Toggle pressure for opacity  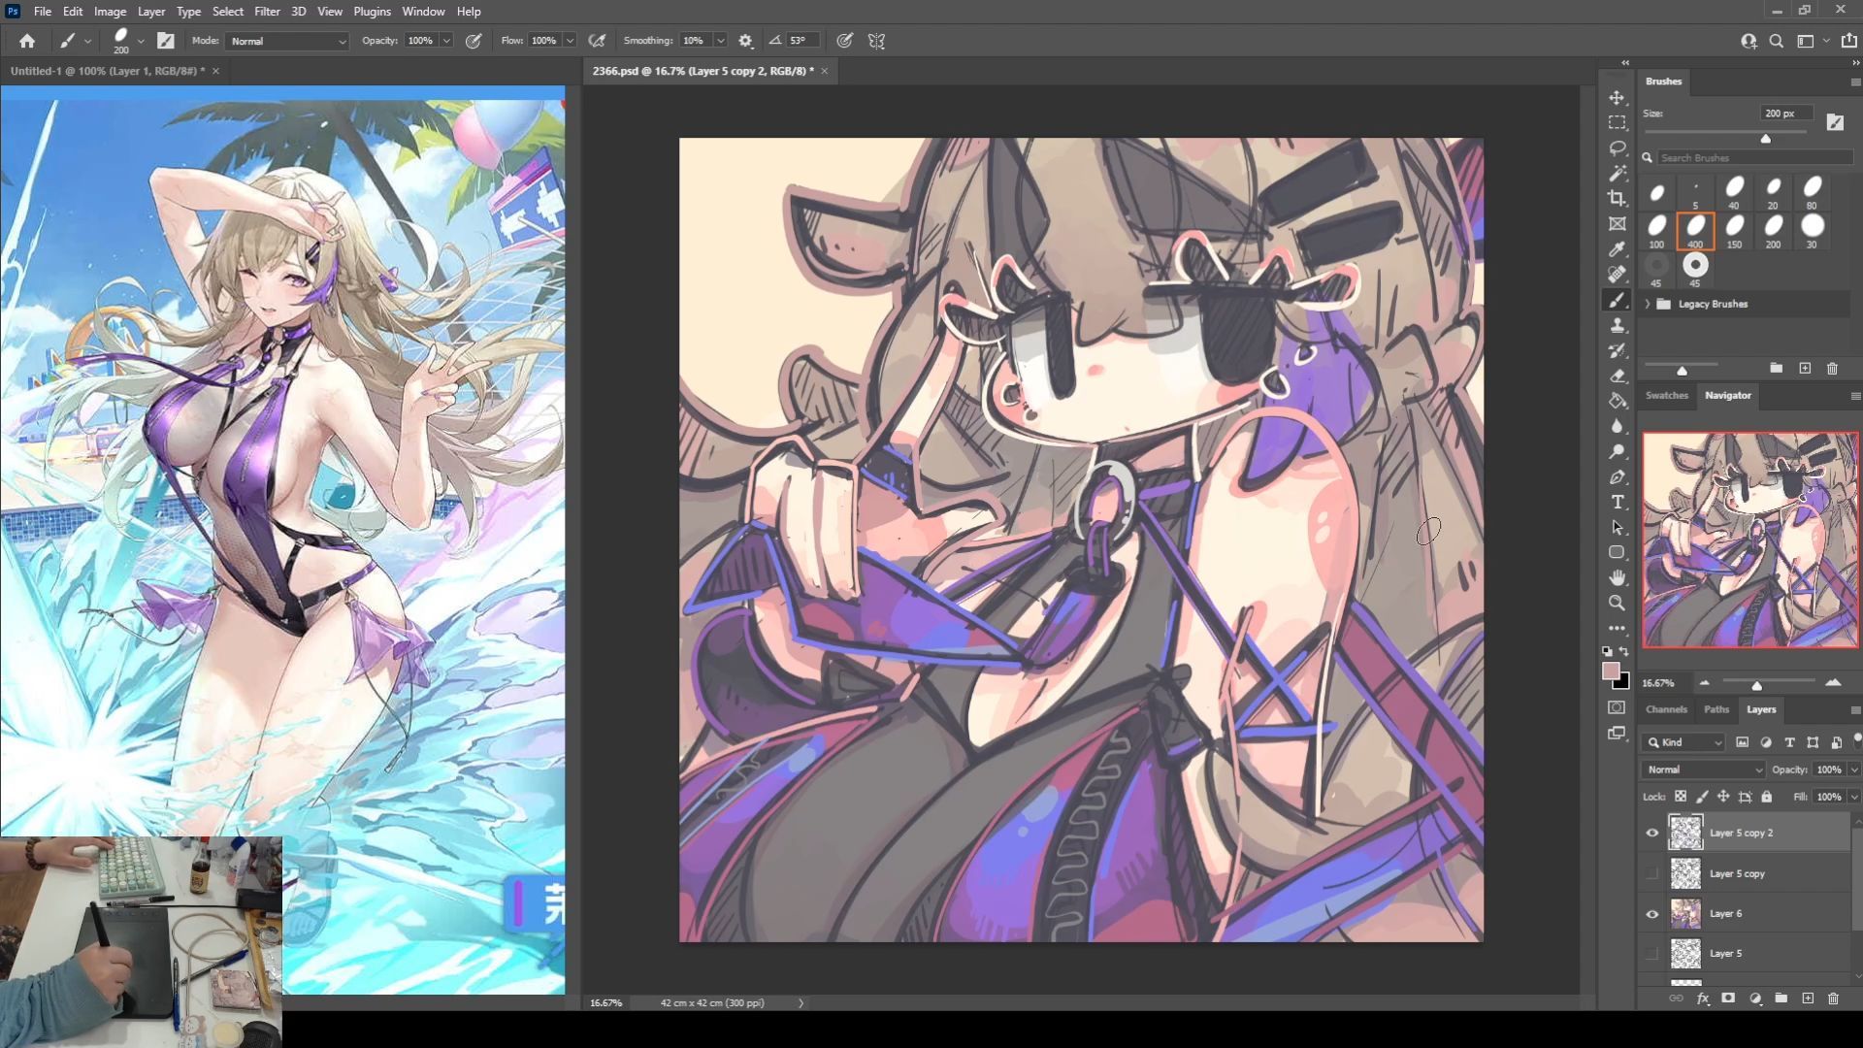(474, 41)
